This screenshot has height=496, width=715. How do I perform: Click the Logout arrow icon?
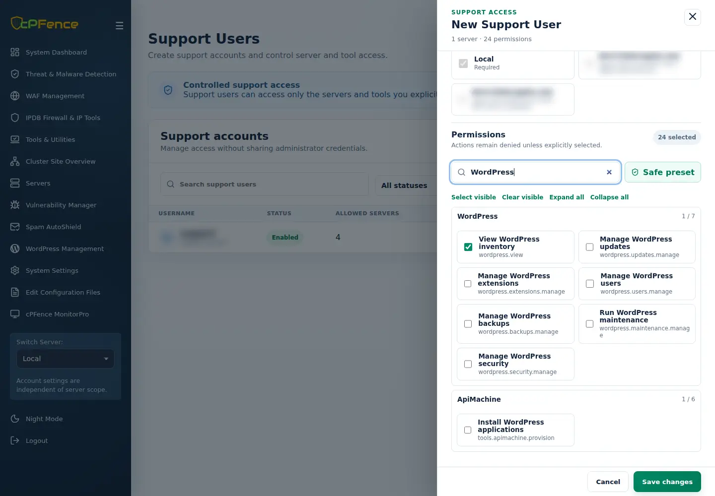[15, 440]
